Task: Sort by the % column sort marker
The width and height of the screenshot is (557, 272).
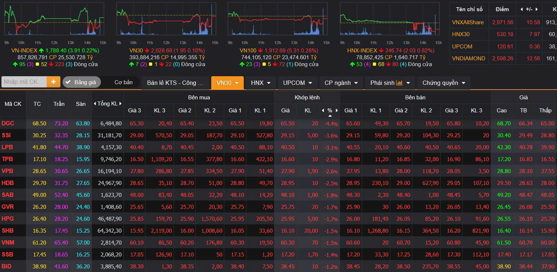Action: click(x=330, y=116)
